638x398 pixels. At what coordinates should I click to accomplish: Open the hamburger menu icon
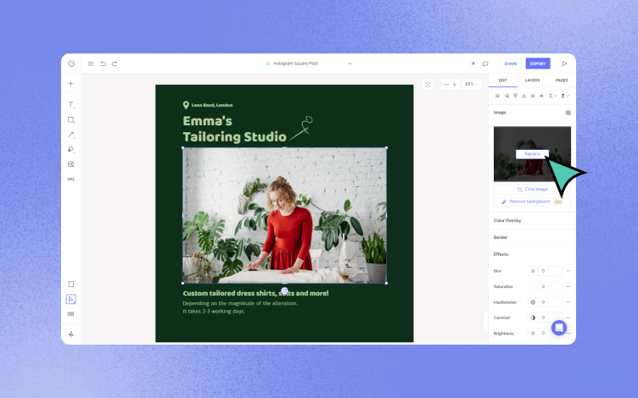pyautogui.click(x=91, y=64)
